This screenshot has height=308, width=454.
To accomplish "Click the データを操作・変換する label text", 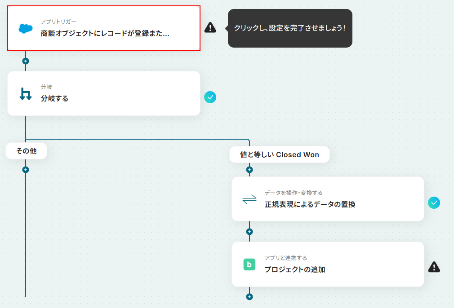I will 294,193.
